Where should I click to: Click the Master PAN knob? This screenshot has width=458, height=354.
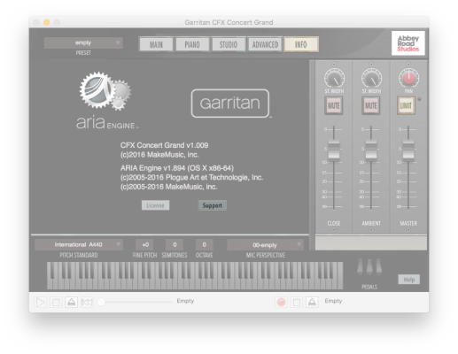coord(408,78)
